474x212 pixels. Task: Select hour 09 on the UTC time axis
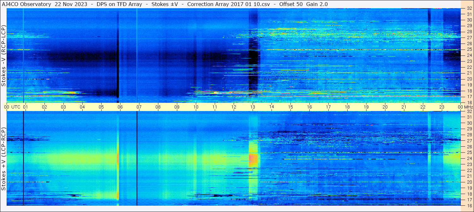(177, 107)
